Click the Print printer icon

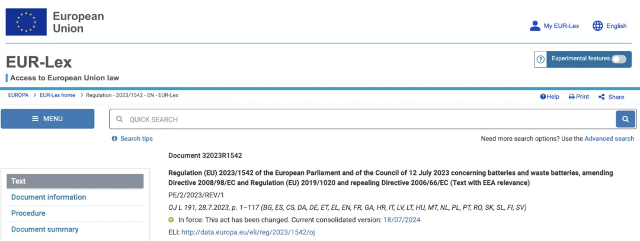tap(572, 97)
